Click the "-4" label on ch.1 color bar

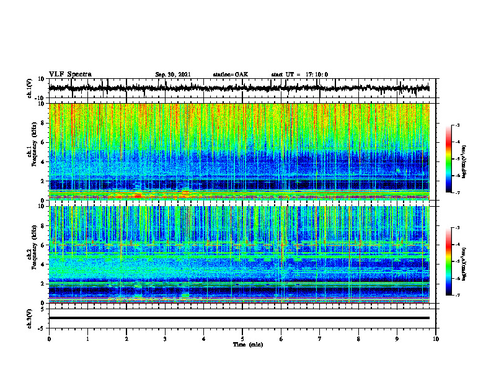pos(457,142)
